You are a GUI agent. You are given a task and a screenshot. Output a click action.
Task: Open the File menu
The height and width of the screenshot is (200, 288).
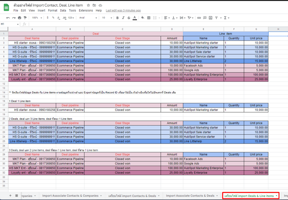tap(16, 10)
